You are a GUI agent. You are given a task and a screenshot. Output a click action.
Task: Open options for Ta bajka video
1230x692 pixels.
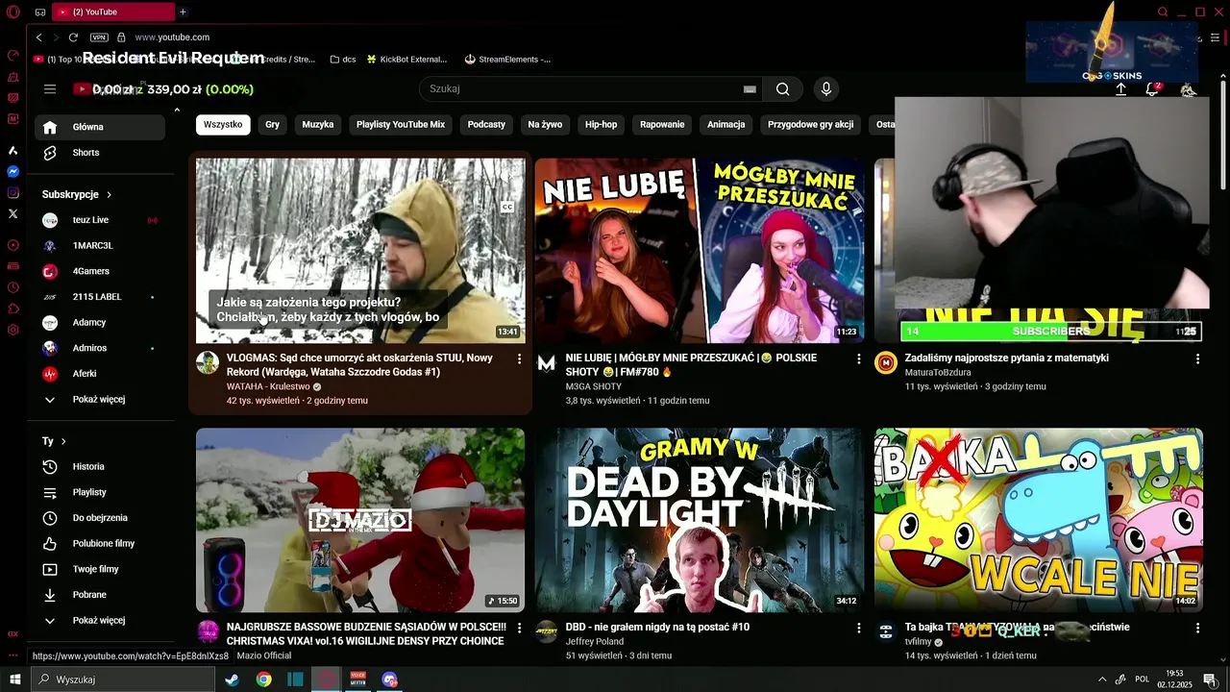point(1197,628)
